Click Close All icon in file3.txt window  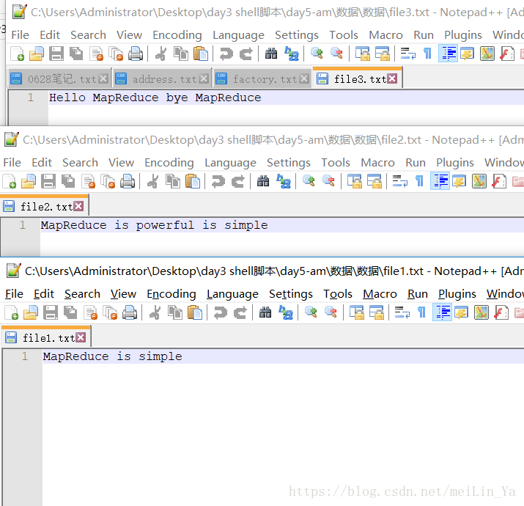click(116, 54)
